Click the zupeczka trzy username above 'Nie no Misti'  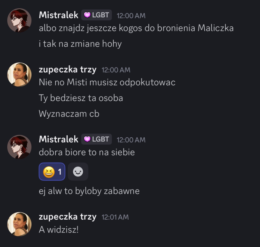coord(68,70)
